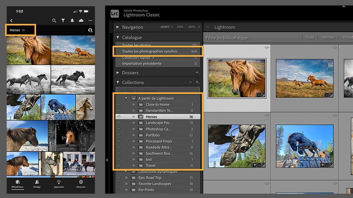Switch to the Découvrir tab
The width and height of the screenshot is (353, 198).
coord(81,184)
